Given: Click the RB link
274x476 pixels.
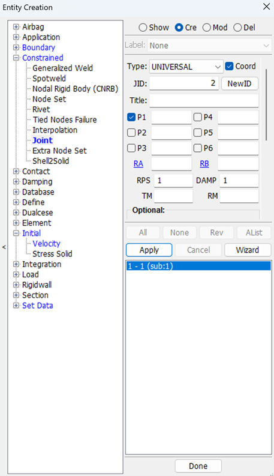Looking at the screenshot, I should tap(204, 164).
